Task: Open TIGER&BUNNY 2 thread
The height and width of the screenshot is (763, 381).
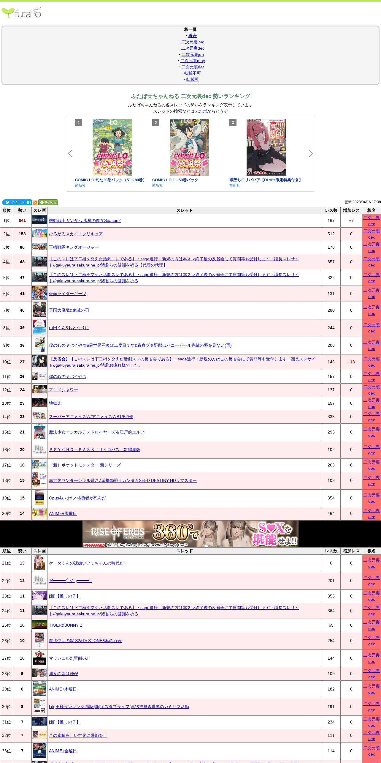Action: point(66,625)
